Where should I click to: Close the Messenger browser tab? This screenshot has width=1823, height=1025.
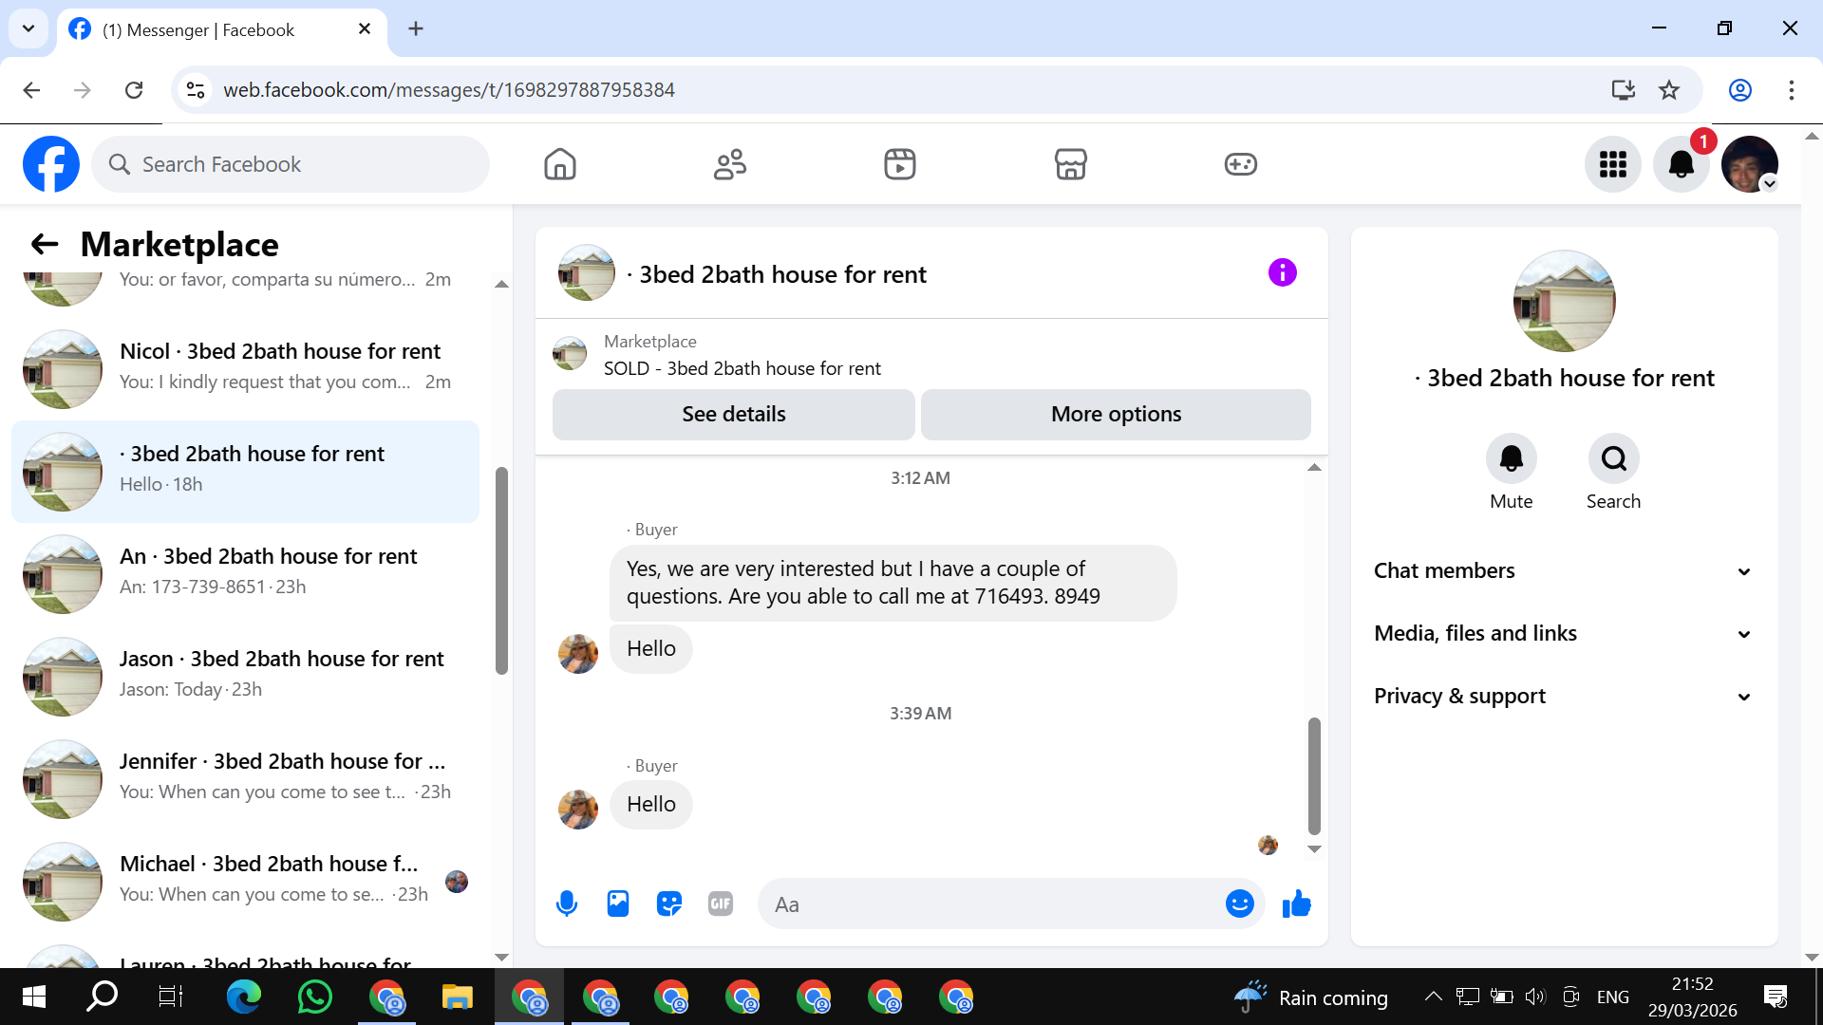tap(365, 29)
